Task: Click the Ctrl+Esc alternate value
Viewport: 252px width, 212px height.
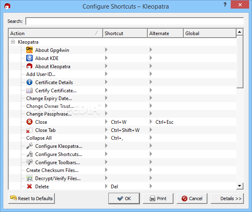Action: coord(164,122)
